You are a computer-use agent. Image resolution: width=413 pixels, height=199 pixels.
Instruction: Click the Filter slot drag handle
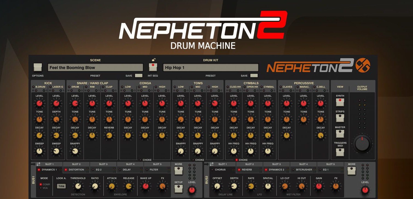coord(169,170)
